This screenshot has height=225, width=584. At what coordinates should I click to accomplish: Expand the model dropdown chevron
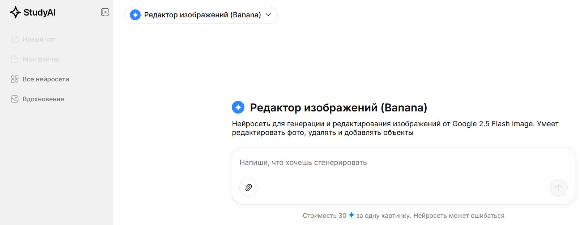pyautogui.click(x=268, y=15)
